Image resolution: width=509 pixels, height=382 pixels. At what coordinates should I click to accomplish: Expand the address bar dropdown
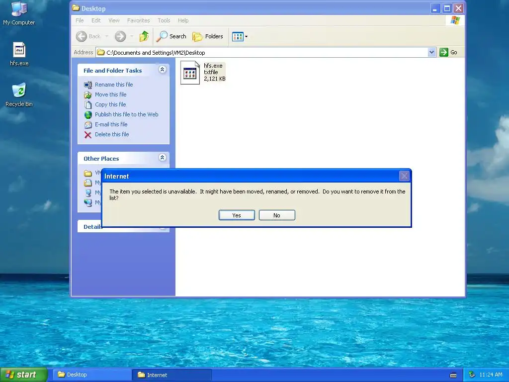click(431, 52)
